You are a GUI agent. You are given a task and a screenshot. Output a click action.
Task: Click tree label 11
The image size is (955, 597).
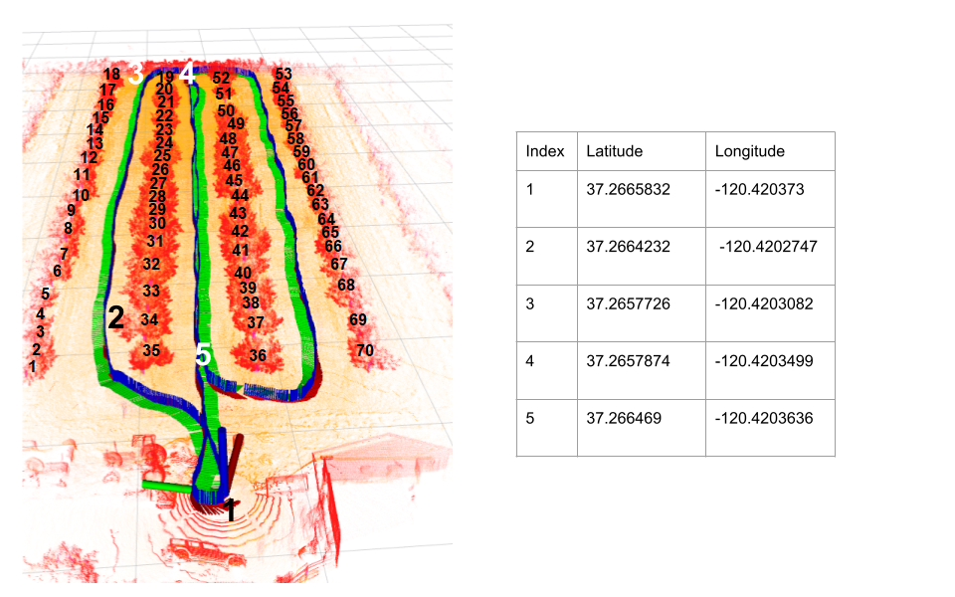[82, 175]
